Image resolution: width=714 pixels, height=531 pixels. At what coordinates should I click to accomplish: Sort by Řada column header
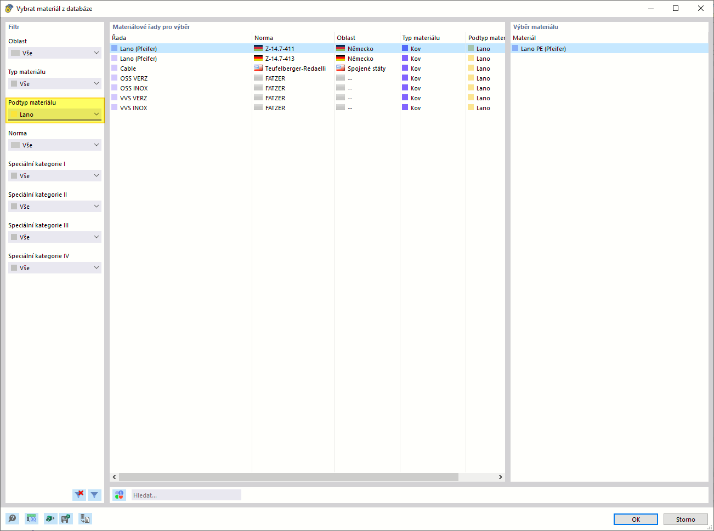tap(180, 38)
